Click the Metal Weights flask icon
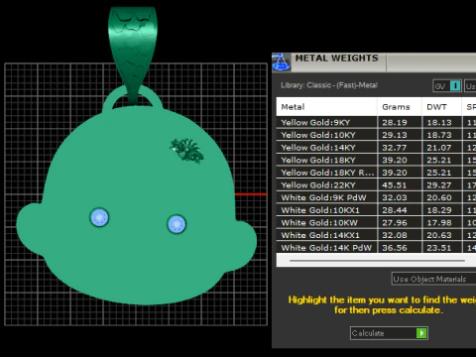 pyautogui.click(x=281, y=61)
